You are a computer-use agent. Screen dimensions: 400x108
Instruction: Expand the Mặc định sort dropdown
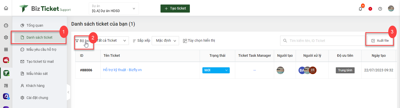[166, 41]
